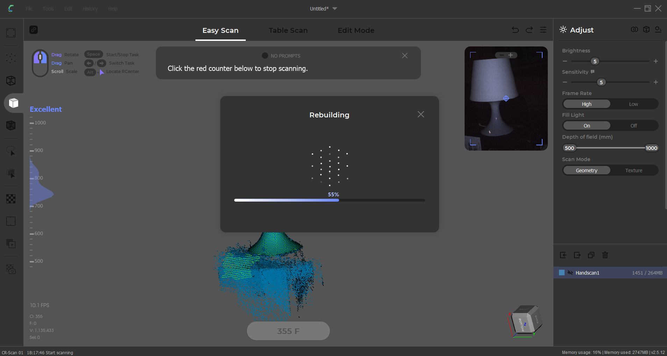Click the Adjust brightness sun icon
The width and height of the screenshot is (667, 356).
tap(563, 30)
